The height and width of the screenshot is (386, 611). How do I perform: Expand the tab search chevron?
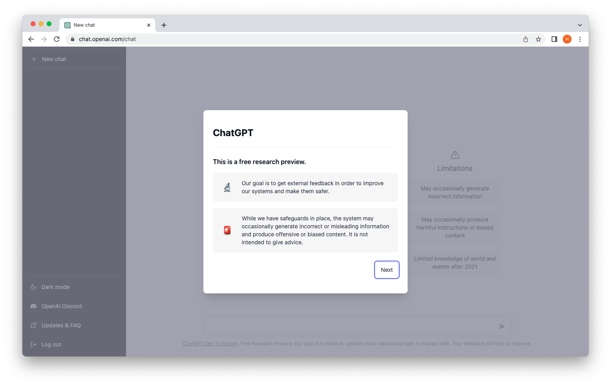[x=579, y=25]
